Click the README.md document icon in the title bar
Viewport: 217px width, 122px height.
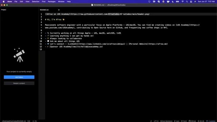[x=92, y=5]
